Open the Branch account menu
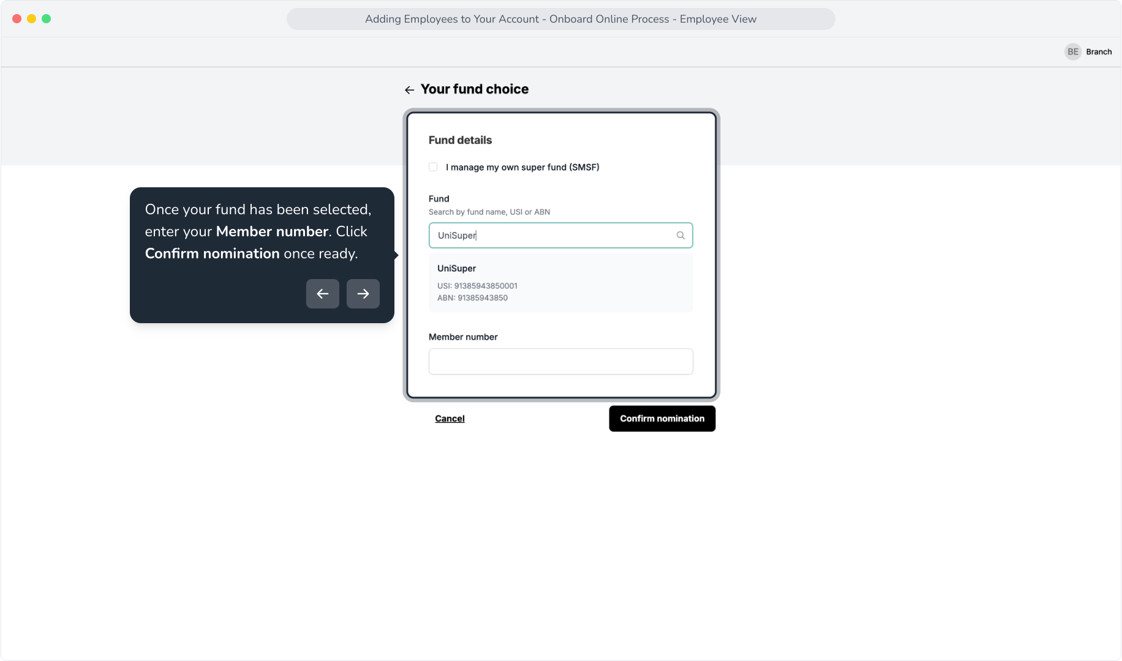Viewport: 1122px width, 661px height. [1099, 52]
